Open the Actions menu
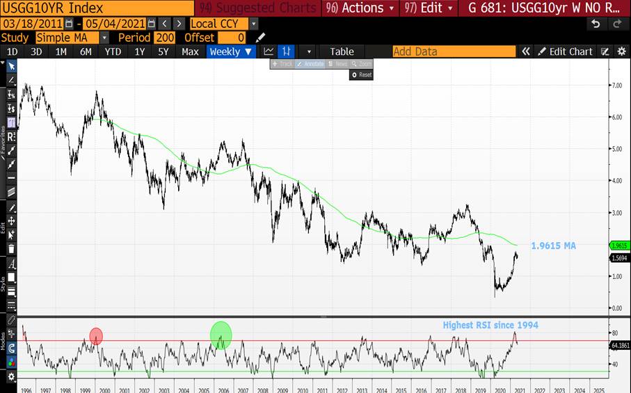 pos(360,8)
